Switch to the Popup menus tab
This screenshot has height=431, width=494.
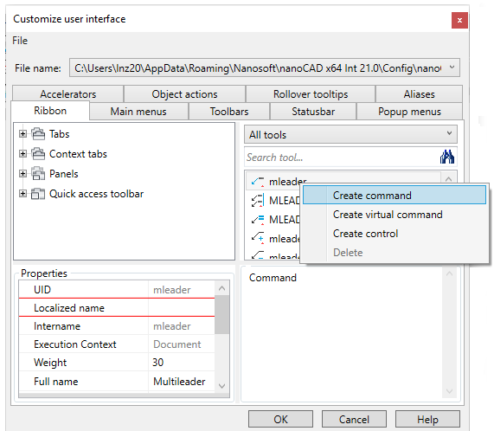(x=409, y=112)
